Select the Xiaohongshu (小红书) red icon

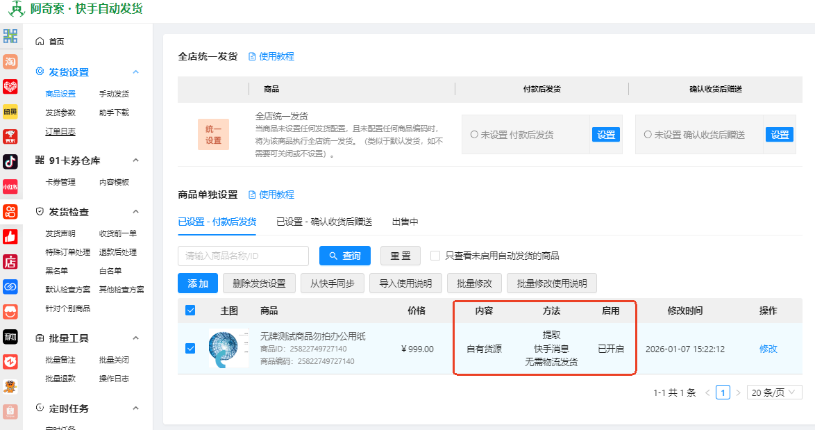pyautogui.click(x=10, y=187)
